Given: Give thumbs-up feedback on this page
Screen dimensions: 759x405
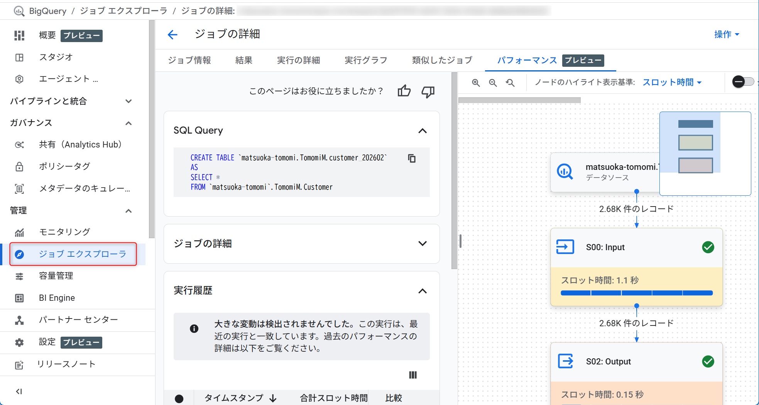Looking at the screenshot, I should point(404,91).
